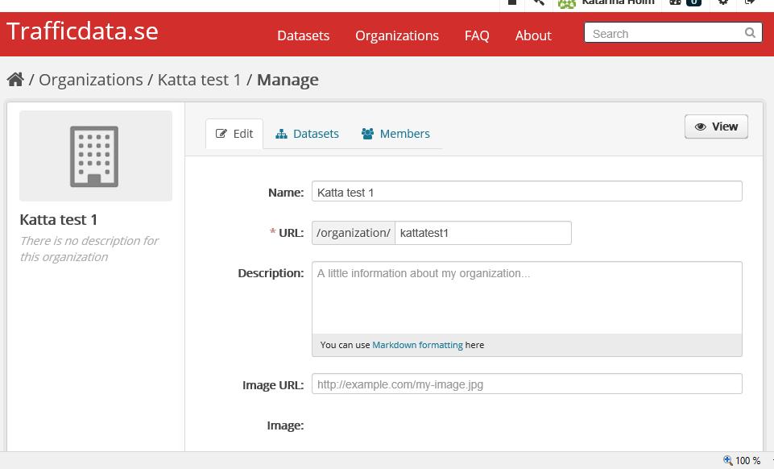774x469 pixels.
Task: Open the settings gear icon in the top bar
Action: [722, 2]
